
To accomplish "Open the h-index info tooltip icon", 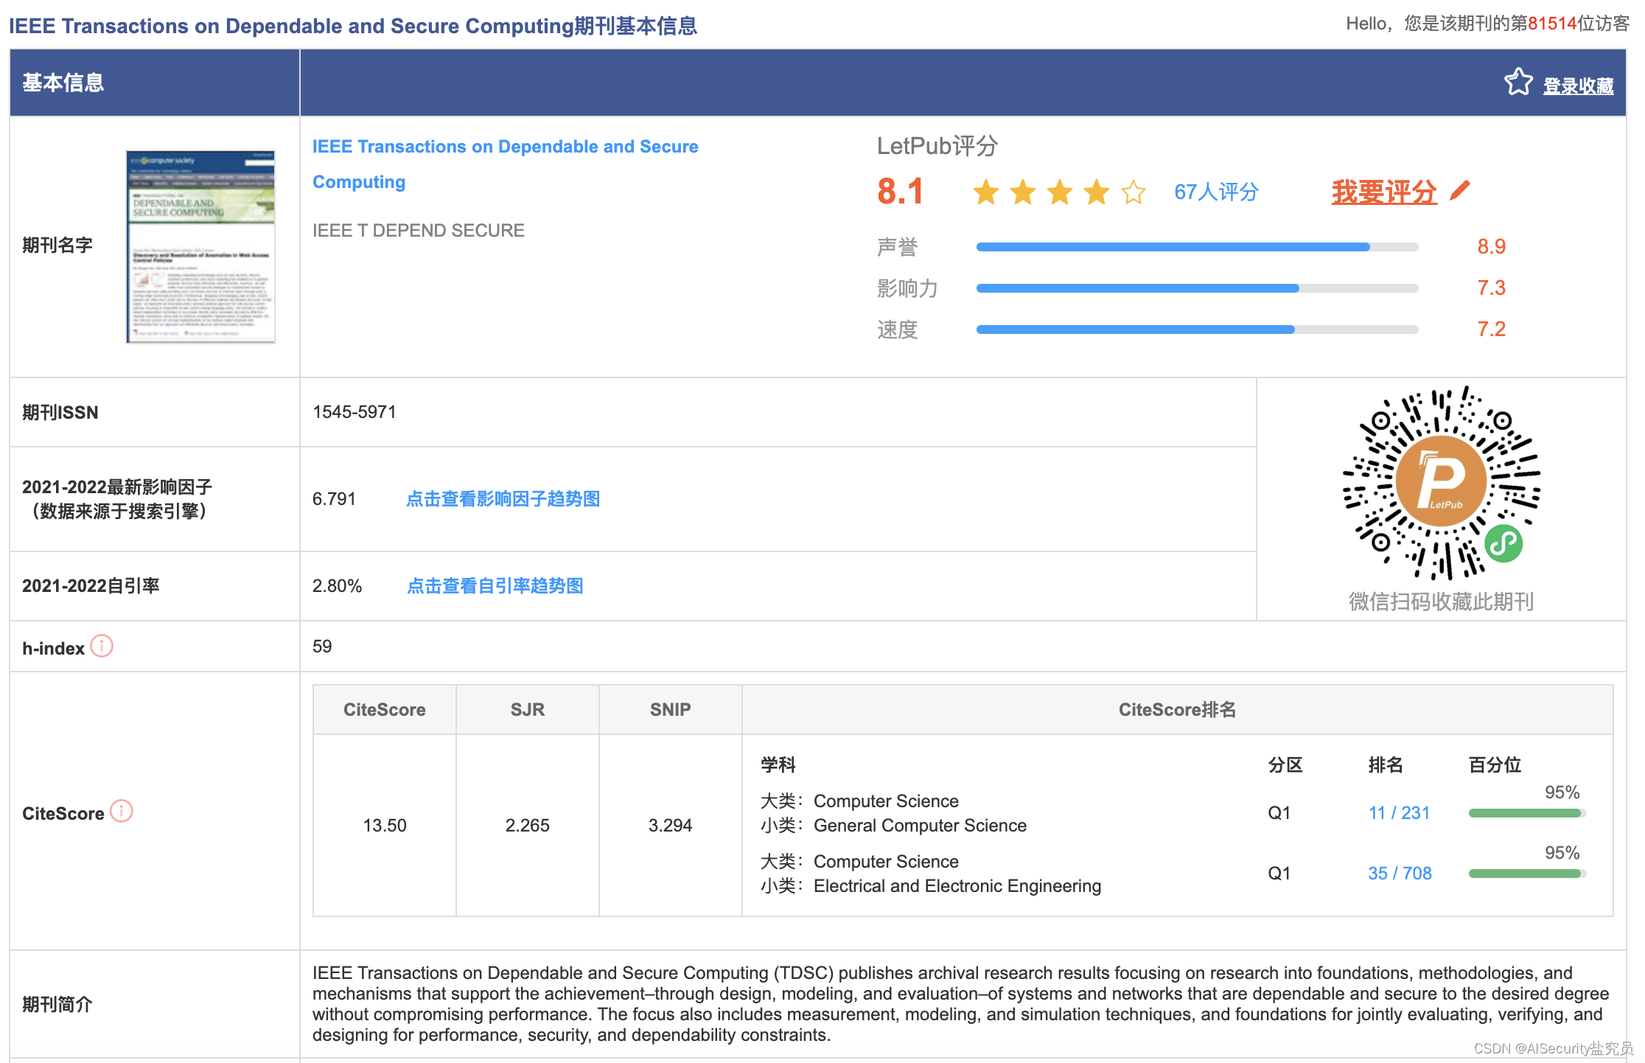I will pyautogui.click(x=102, y=646).
